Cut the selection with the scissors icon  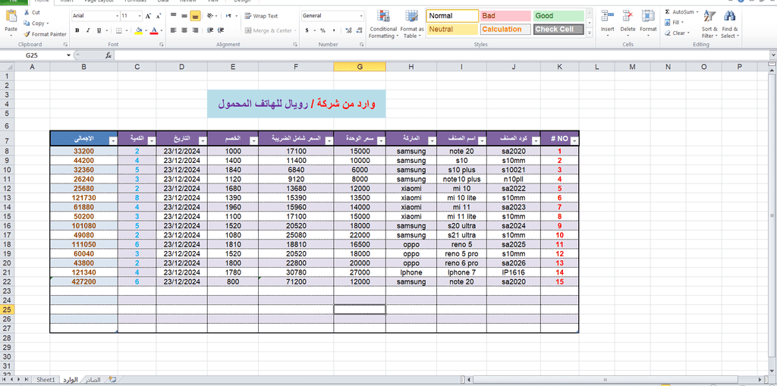tap(27, 12)
